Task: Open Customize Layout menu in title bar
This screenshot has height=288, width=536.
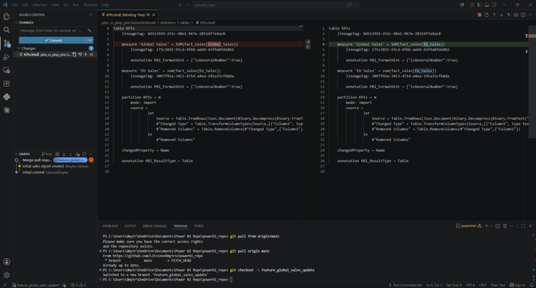Action: (x=472, y=5)
